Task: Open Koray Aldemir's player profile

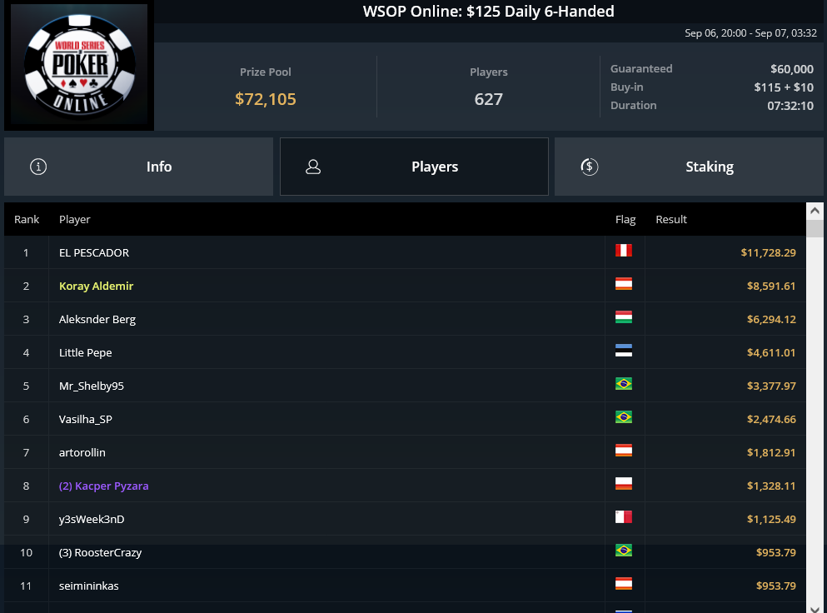Action: pos(96,286)
